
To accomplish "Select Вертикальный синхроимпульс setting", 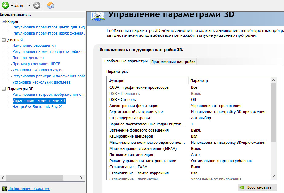I will 189,112.
